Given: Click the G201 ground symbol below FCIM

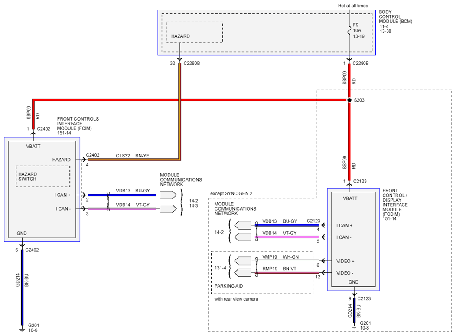Looking at the screenshot, I should point(23,330).
